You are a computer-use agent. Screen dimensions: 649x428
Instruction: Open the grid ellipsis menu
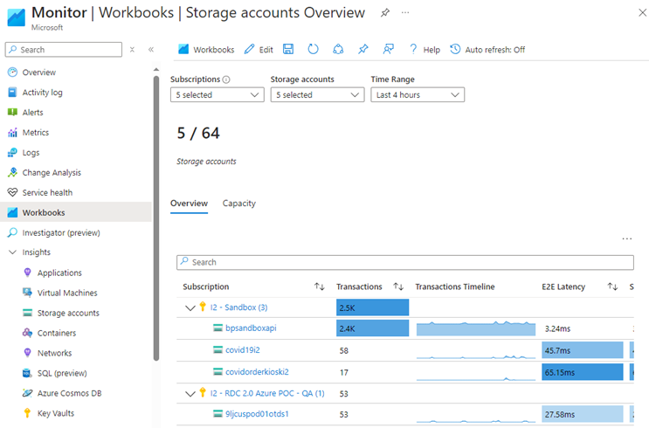627,238
